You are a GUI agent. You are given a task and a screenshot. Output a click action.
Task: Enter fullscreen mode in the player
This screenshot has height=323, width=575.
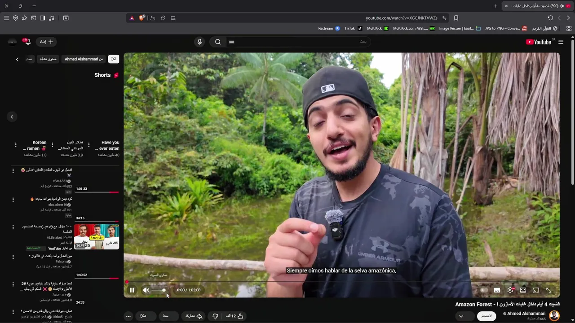[x=548, y=290]
